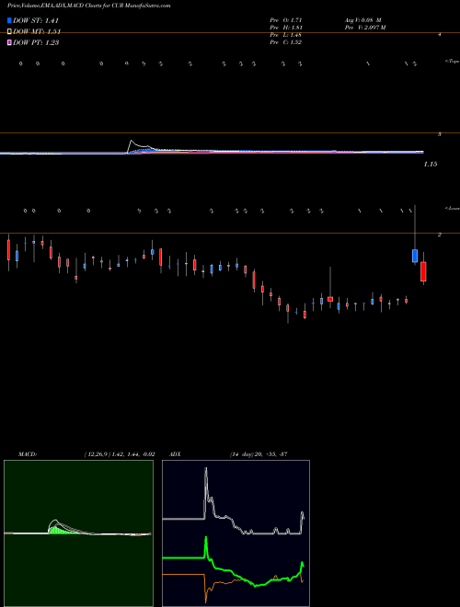This screenshot has height=607, width=460.
Task: Click the price axis label 4
Action: click(439, 34)
